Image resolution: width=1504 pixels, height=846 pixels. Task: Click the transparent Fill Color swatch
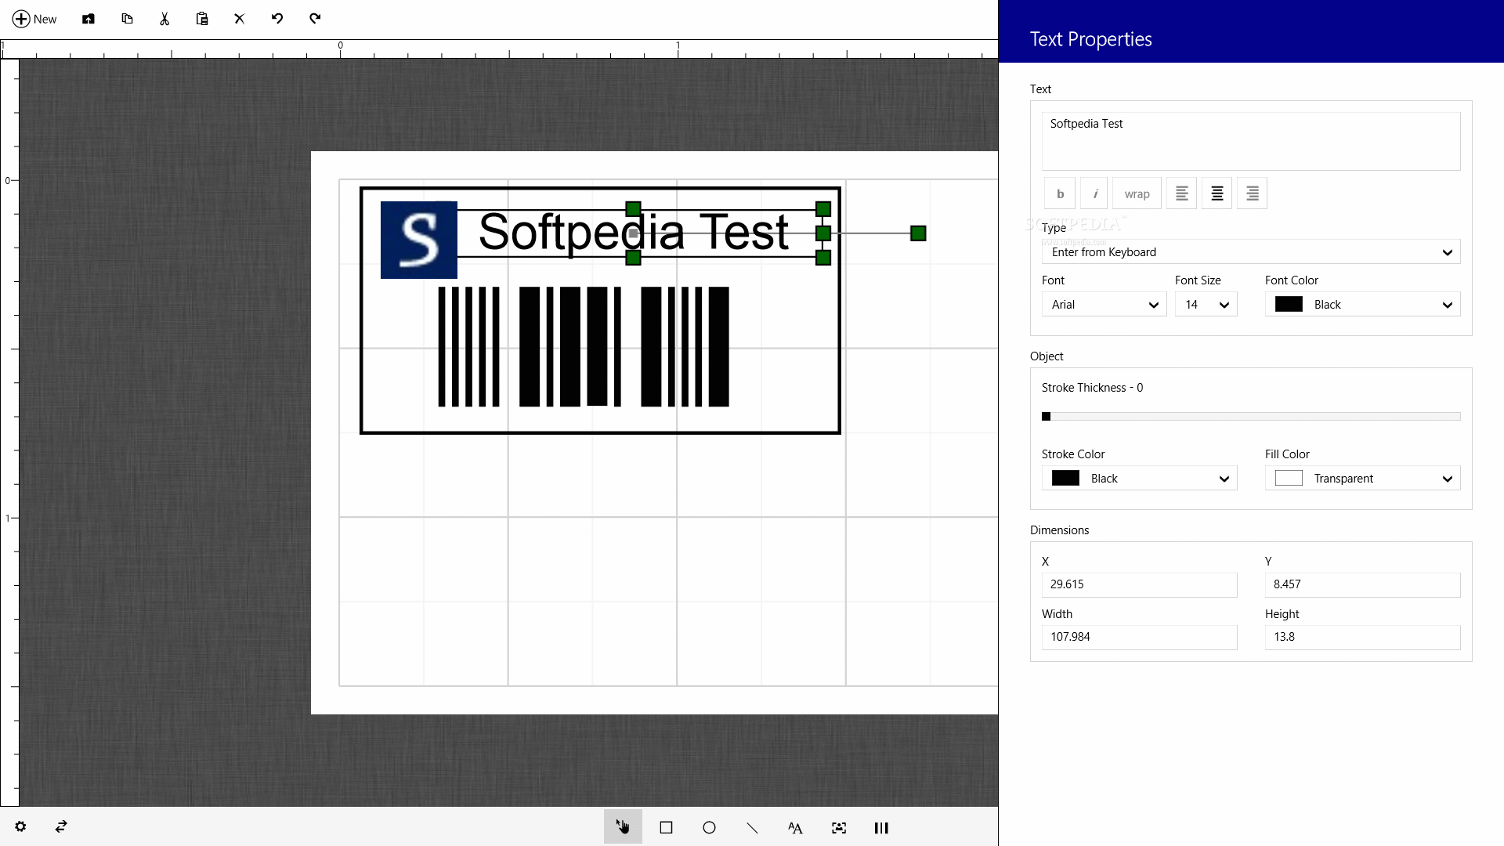point(1289,479)
